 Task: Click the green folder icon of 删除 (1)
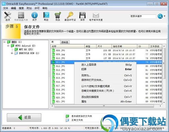click(x=9, y=42)
